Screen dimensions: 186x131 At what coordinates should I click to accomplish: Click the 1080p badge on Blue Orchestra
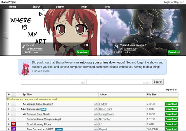[x=59, y=129]
